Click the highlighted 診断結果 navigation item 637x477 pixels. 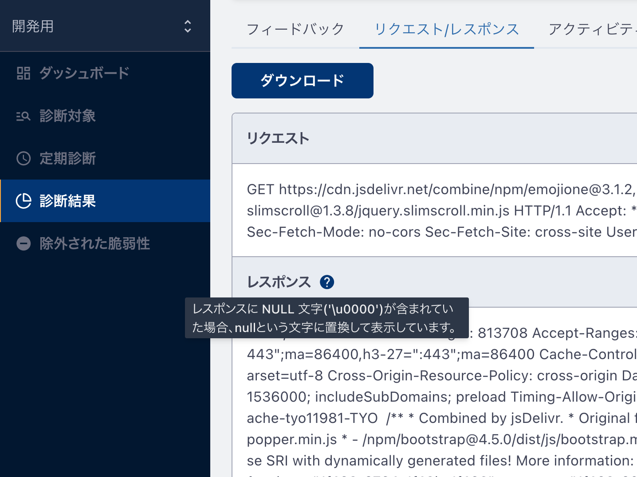(67, 201)
